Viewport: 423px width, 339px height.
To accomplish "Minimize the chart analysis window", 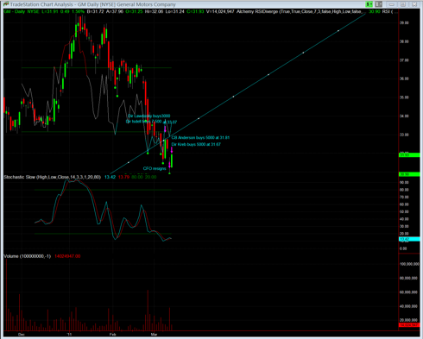I will pyautogui.click(x=392, y=4).
